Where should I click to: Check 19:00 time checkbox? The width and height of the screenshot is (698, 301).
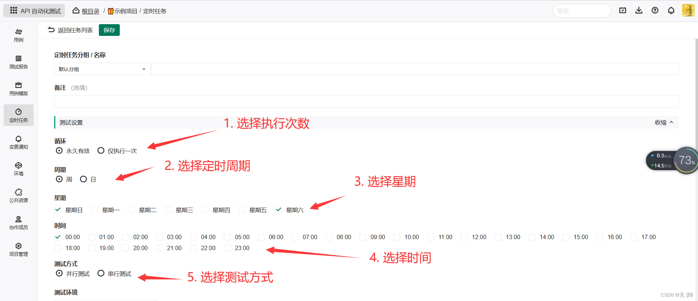click(x=92, y=248)
